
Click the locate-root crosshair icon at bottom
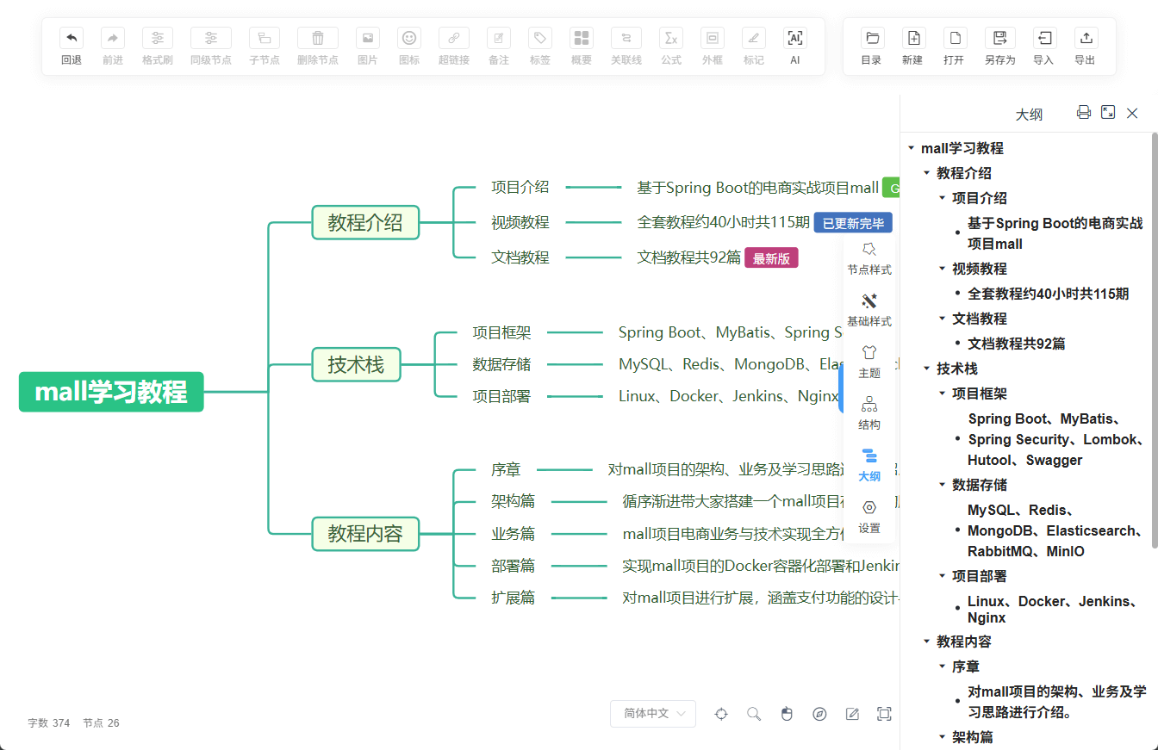[x=721, y=714]
